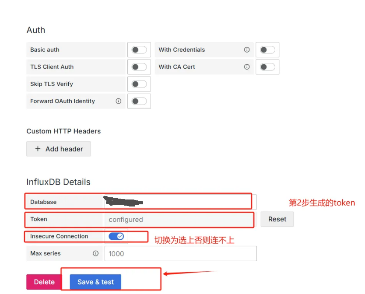Click the InfluxDB Details heading
The width and height of the screenshot is (365, 294).
coord(59,182)
